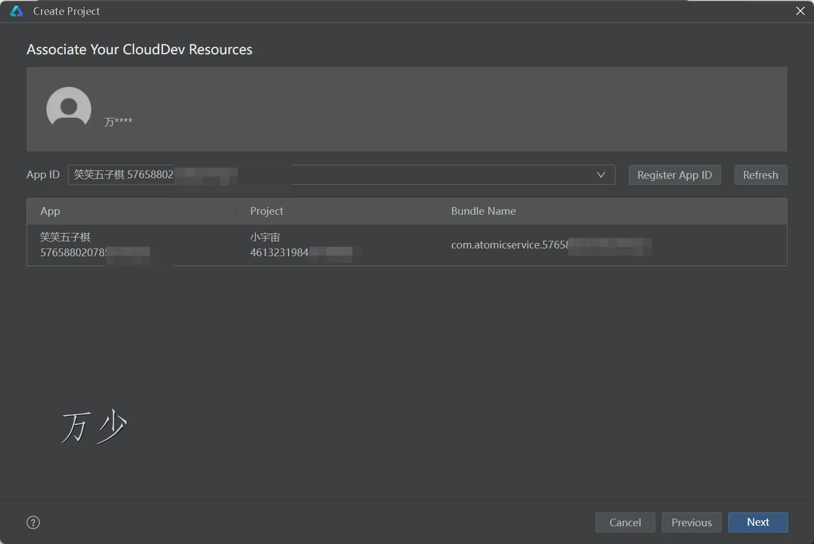This screenshot has width=814, height=544.
Task: Click the selected 笑笑五子棋 App ID text
Action: point(123,175)
